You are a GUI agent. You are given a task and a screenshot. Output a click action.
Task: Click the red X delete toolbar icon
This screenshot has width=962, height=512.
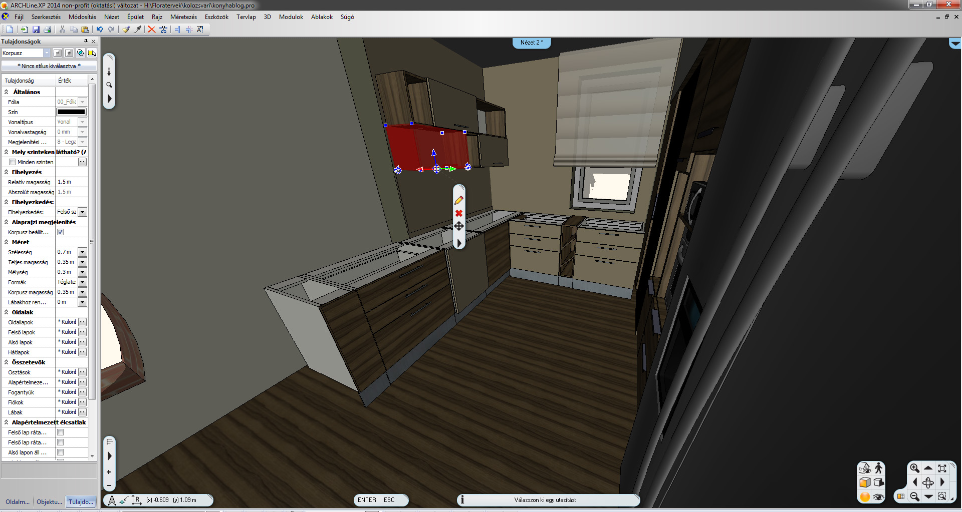pos(151,30)
